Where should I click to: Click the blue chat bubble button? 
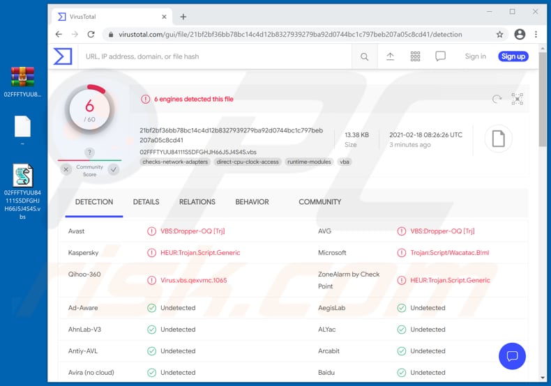[512, 356]
